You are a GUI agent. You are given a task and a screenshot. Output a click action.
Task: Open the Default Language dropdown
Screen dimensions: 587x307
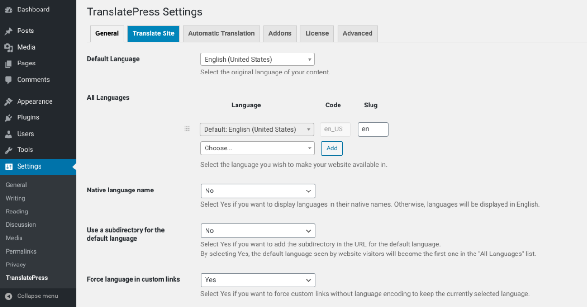[x=257, y=60]
